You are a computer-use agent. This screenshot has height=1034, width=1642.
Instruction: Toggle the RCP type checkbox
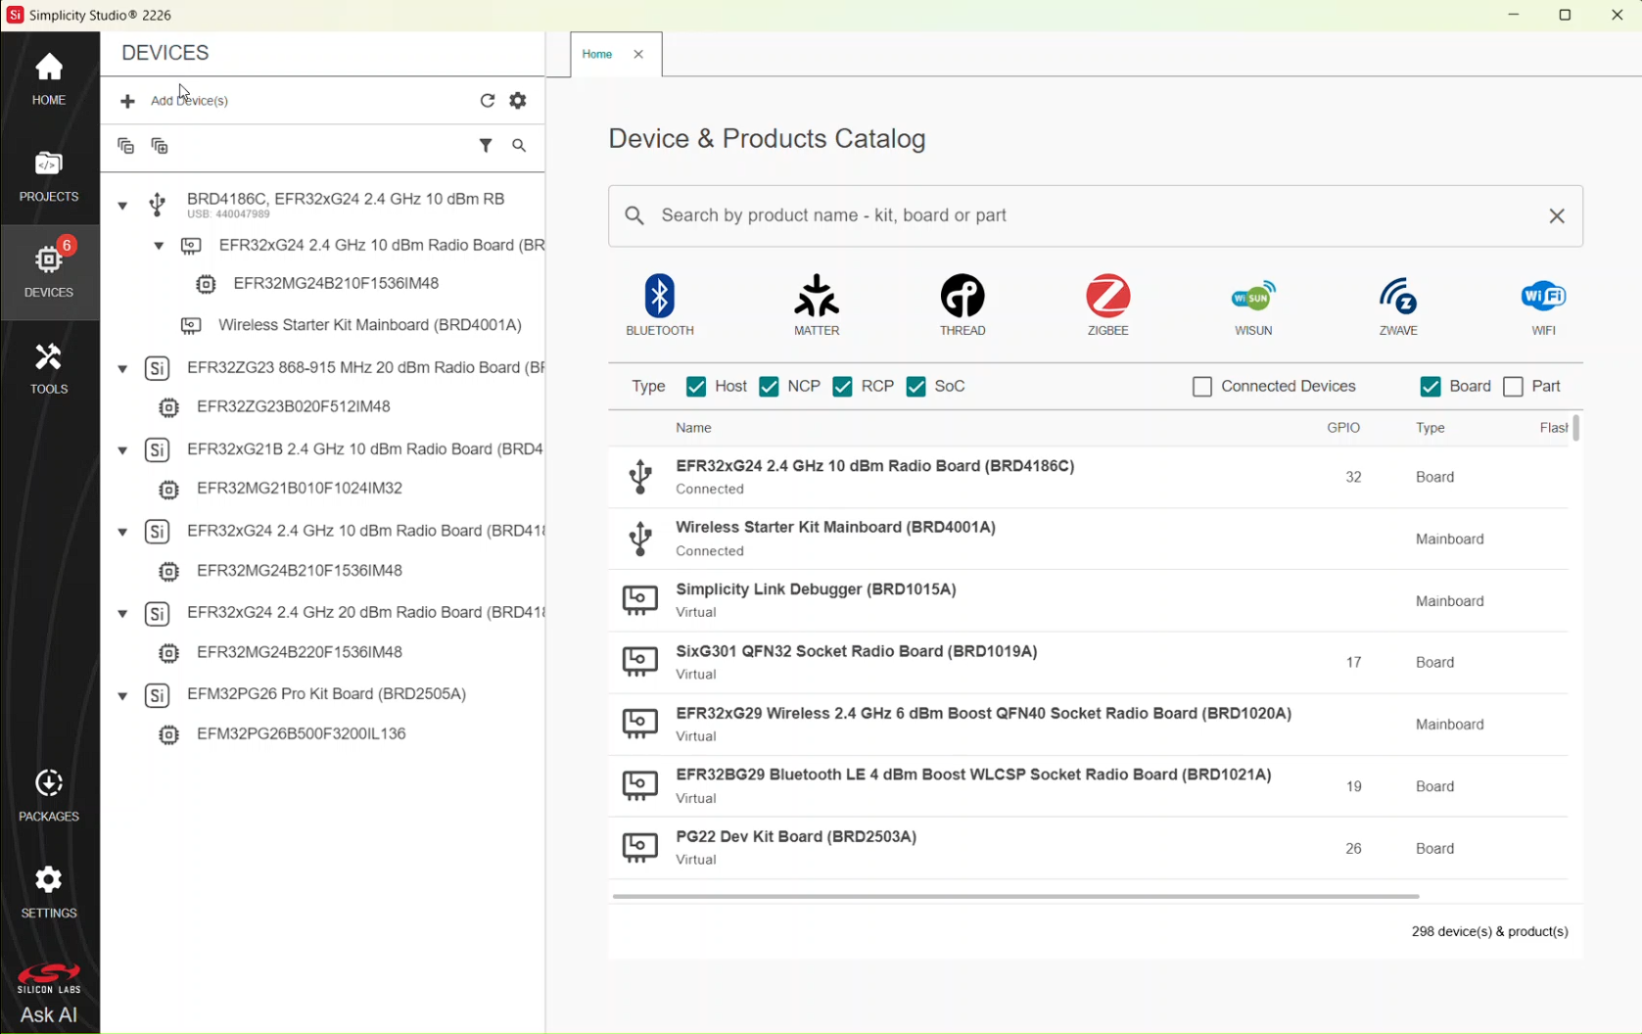point(842,387)
